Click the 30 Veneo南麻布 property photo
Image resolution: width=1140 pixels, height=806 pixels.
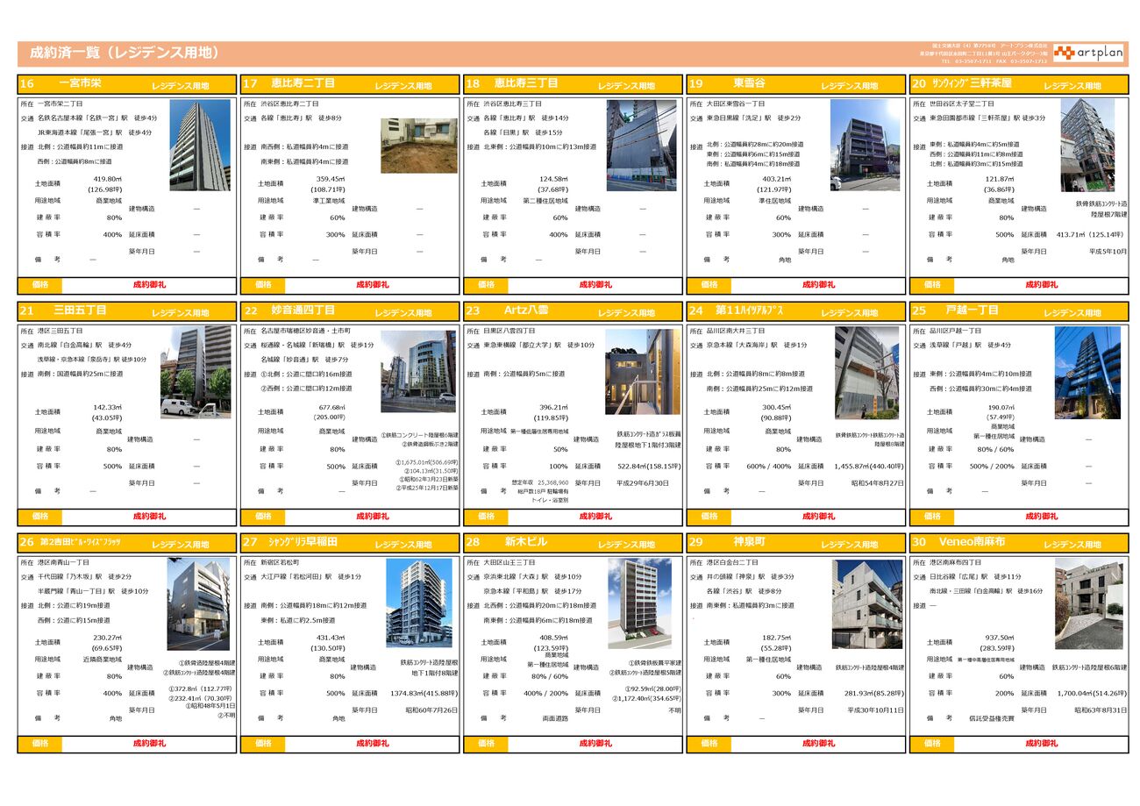(x=1087, y=603)
